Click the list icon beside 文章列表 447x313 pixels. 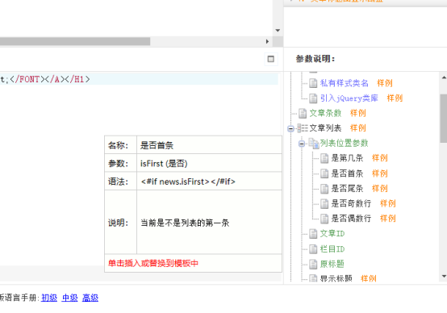click(x=303, y=128)
